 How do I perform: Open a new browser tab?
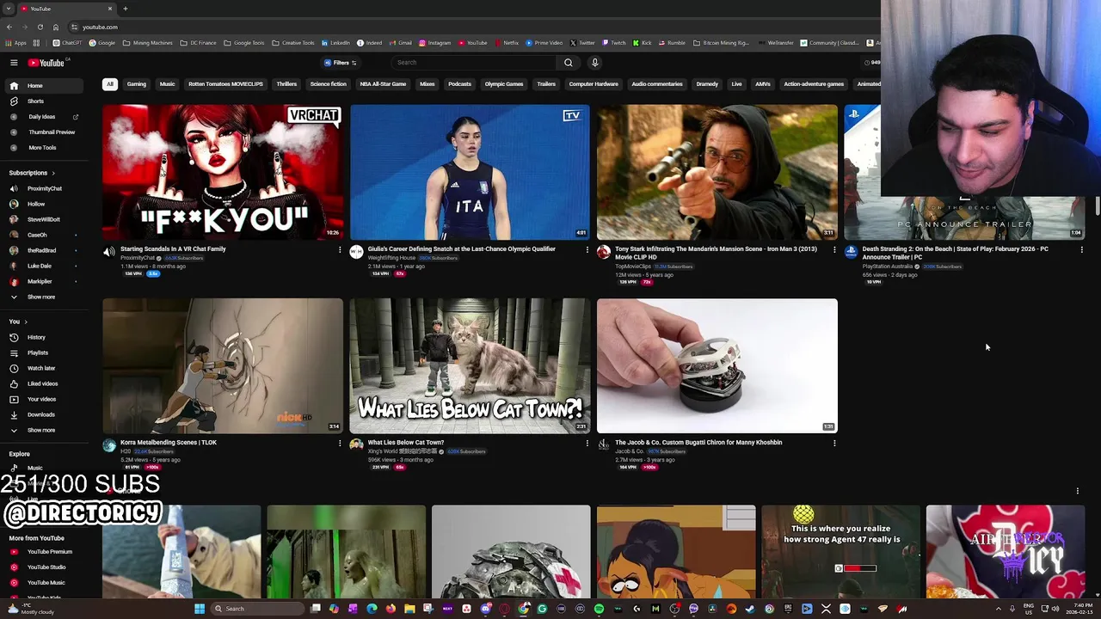pos(126,9)
